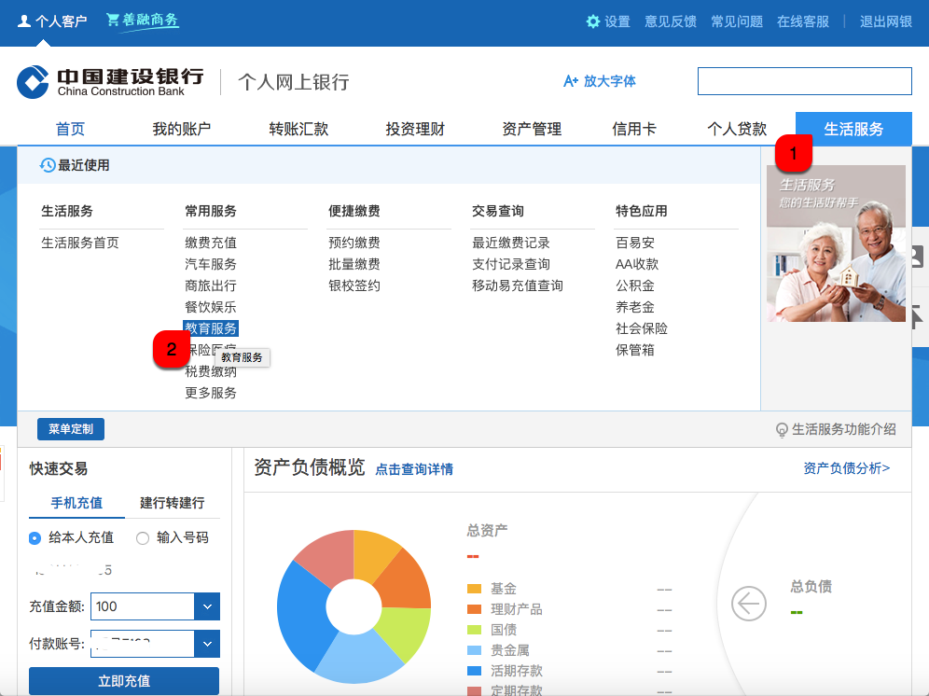Switch to the 建行转建行 tab

pos(173,502)
